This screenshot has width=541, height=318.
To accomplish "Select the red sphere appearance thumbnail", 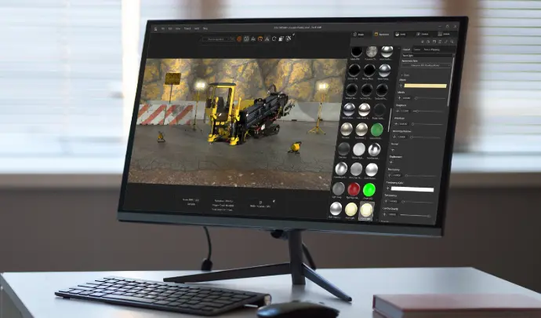I will tap(354, 189).
